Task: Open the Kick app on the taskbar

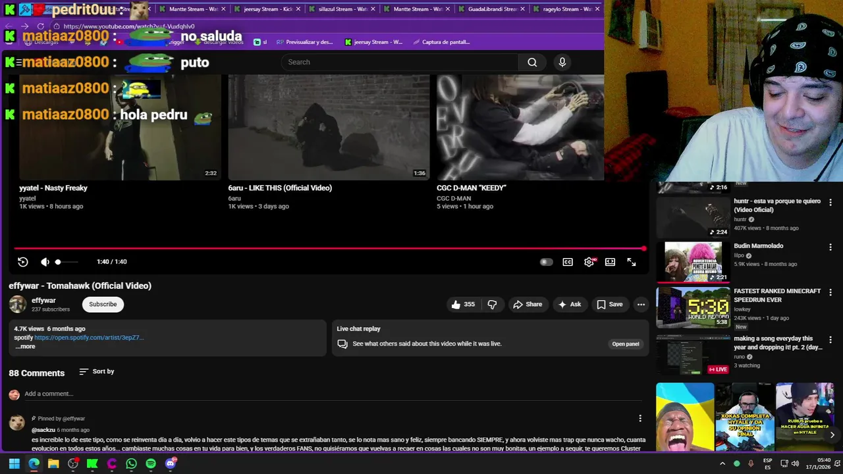Action: [x=92, y=463]
